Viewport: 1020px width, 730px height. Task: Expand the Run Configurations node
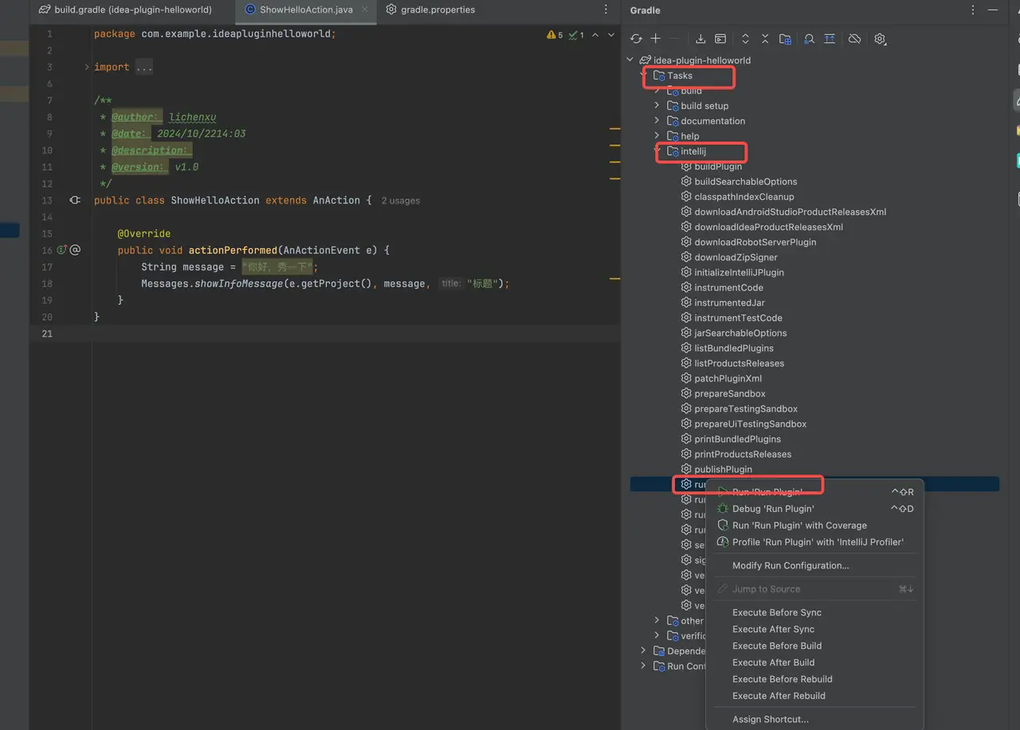[644, 666]
